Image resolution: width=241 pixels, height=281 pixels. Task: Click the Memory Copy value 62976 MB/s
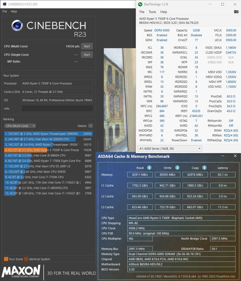click(x=195, y=175)
